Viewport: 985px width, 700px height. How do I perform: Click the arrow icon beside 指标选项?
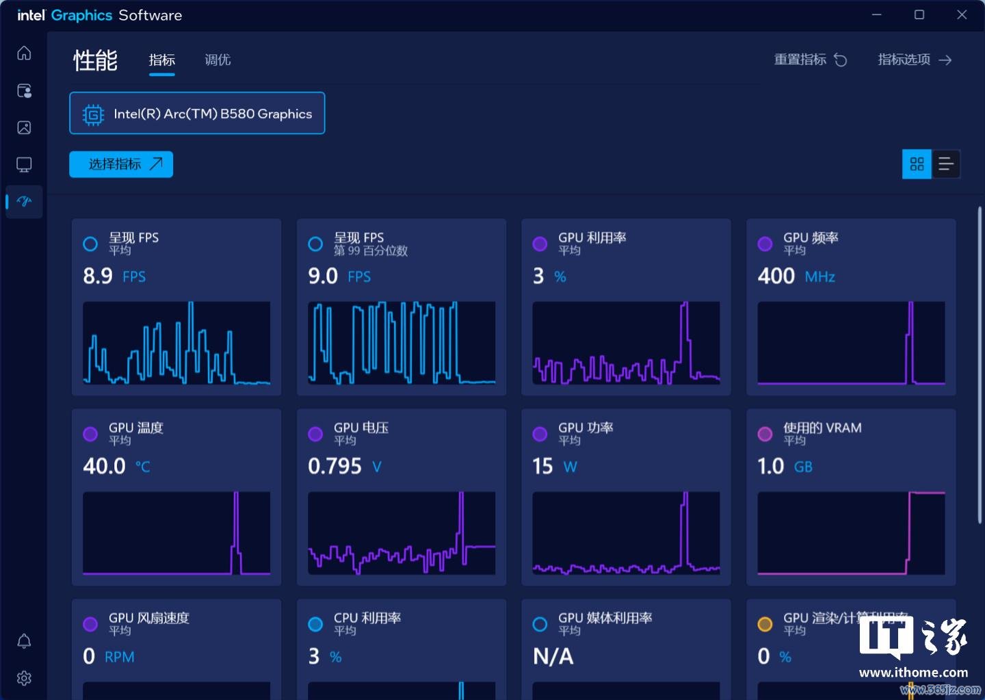point(945,60)
